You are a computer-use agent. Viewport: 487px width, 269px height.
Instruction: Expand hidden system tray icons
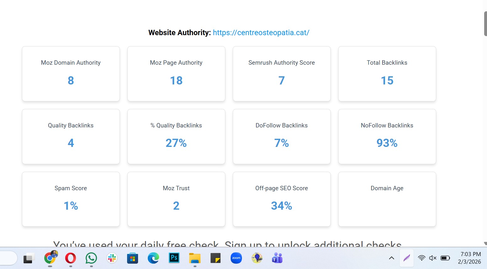coord(391,258)
